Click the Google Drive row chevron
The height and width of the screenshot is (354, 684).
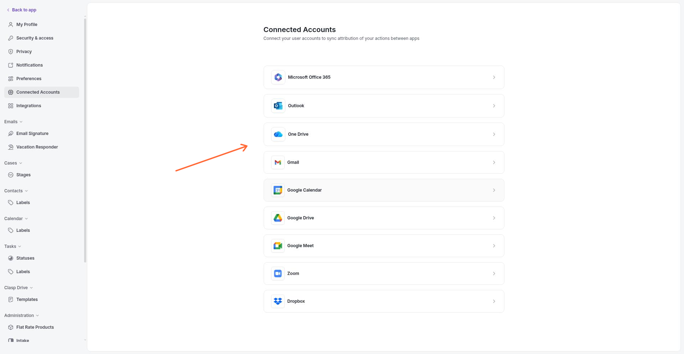tap(494, 218)
